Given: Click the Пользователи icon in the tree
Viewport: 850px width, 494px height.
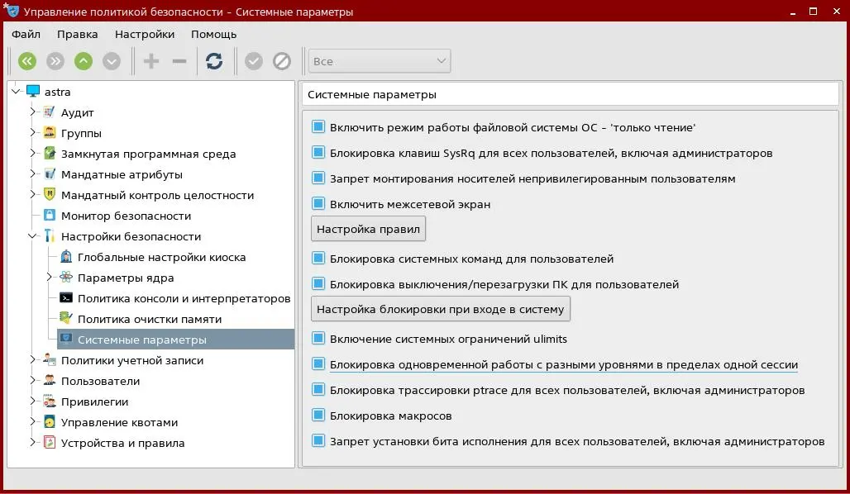Looking at the screenshot, I should 50,380.
